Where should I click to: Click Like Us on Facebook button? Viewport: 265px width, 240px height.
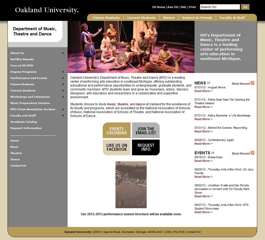click(x=117, y=147)
